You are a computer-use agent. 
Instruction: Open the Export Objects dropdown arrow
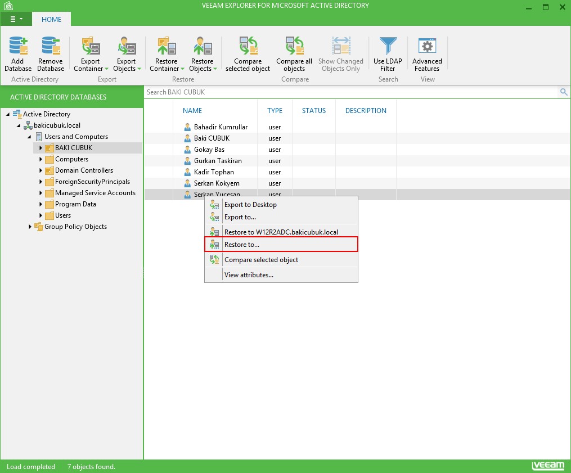pyautogui.click(x=139, y=69)
